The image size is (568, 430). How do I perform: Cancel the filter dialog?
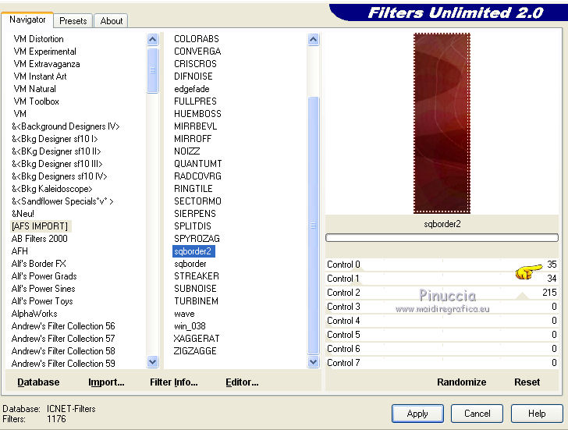click(x=477, y=414)
